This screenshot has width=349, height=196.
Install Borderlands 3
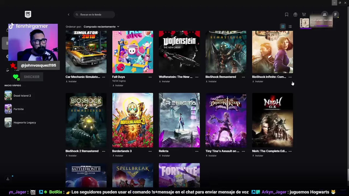(x=118, y=156)
